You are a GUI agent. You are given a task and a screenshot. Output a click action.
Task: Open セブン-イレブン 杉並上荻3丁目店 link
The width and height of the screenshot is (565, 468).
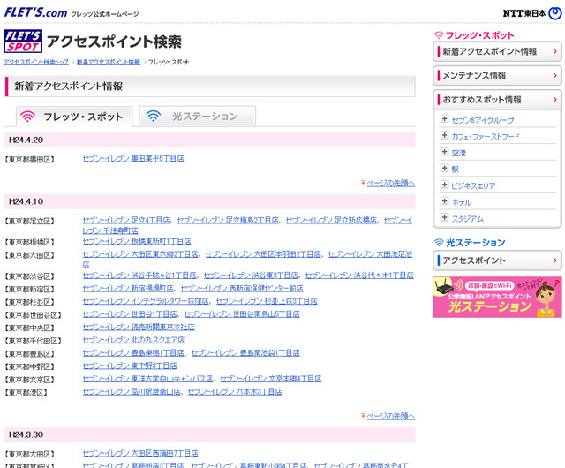point(267,301)
